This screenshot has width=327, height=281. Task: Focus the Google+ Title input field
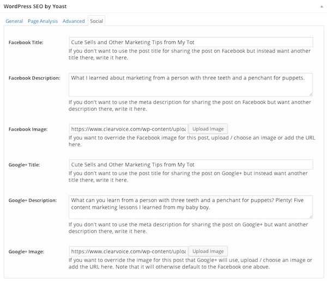coord(191,165)
